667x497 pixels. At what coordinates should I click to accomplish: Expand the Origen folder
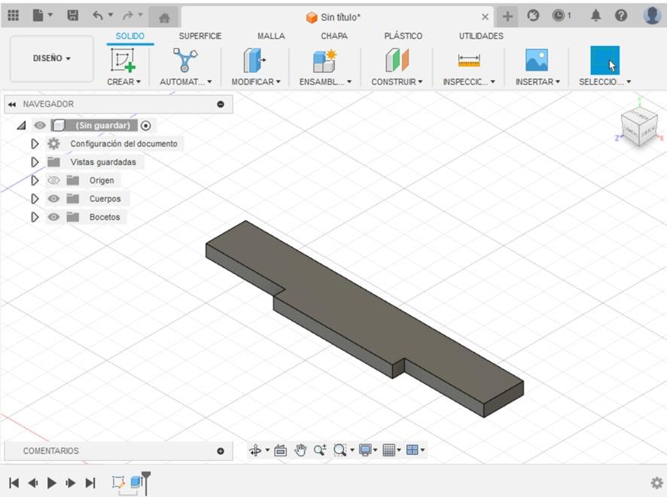[x=35, y=181]
